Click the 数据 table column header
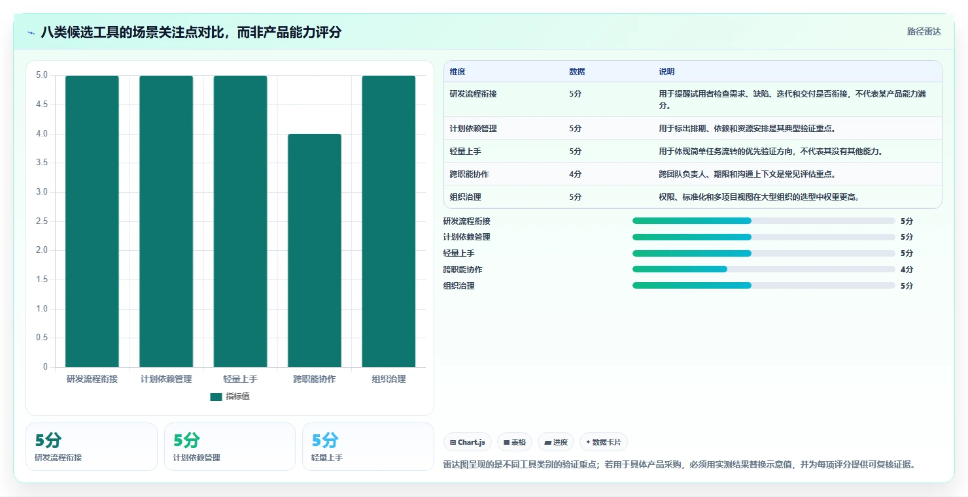 [x=577, y=72]
